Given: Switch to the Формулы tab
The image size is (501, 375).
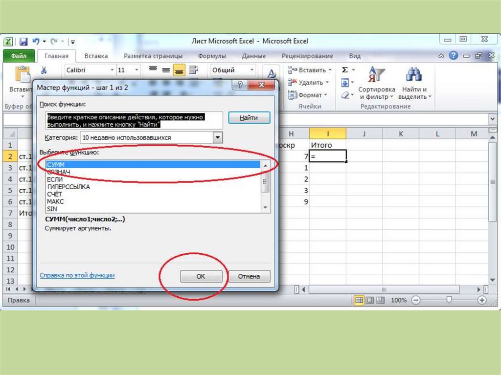Looking at the screenshot, I should [x=212, y=56].
